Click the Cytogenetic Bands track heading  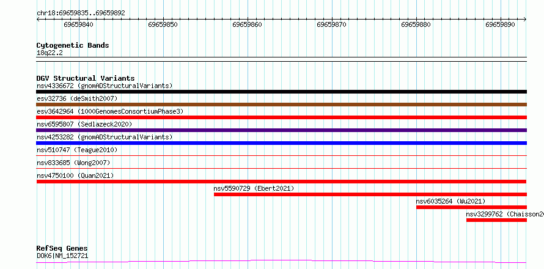tap(73, 45)
